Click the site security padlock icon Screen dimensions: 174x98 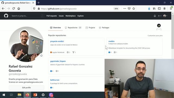(39, 8)
